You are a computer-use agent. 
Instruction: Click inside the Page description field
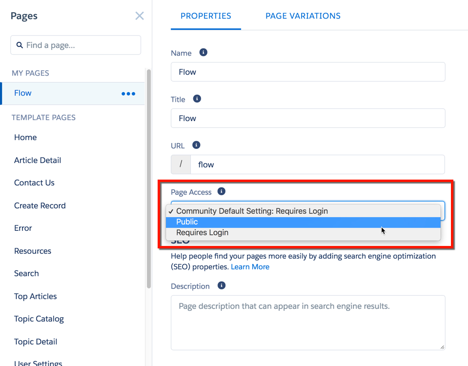[x=307, y=322]
